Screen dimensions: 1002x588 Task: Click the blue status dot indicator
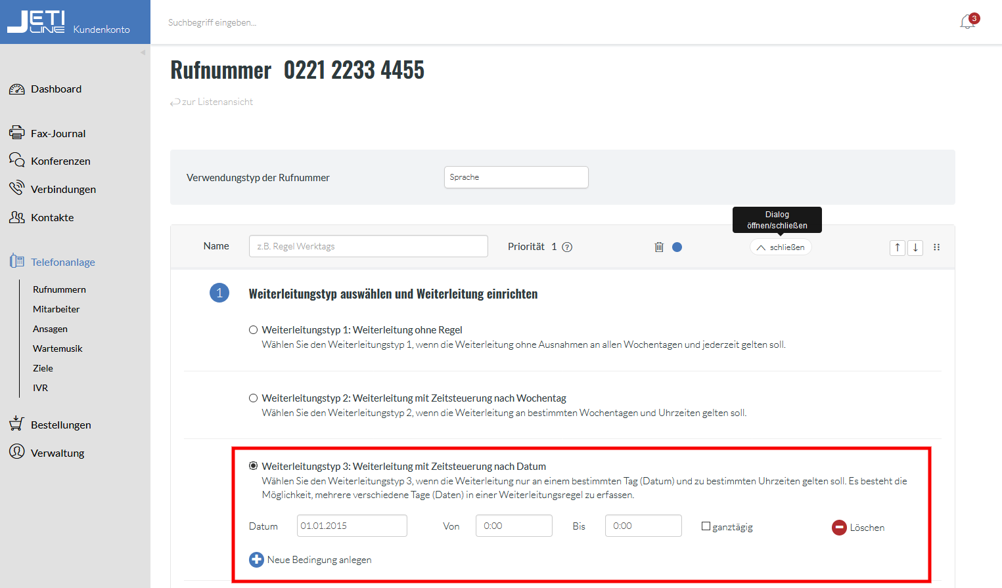[677, 247]
